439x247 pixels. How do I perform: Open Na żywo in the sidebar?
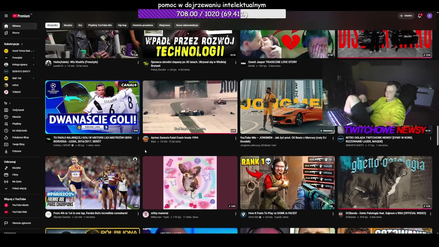[20, 182]
